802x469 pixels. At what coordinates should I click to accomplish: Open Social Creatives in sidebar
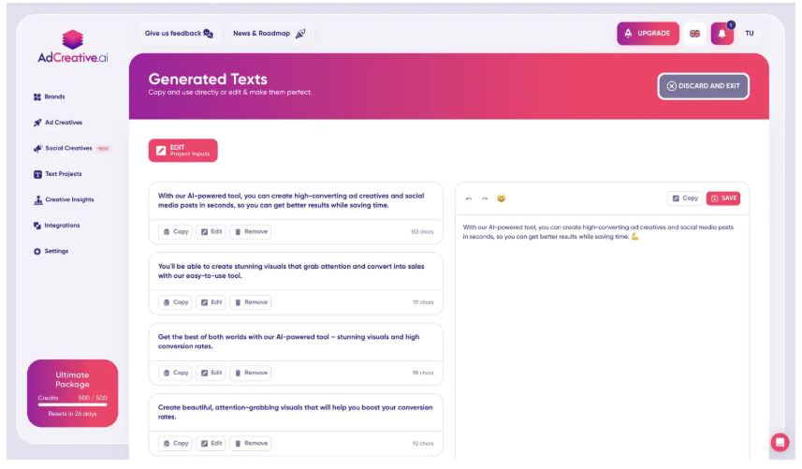click(x=71, y=148)
